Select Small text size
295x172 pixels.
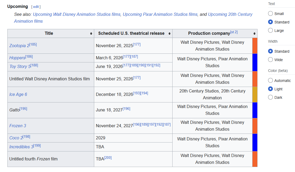(x=270, y=13)
